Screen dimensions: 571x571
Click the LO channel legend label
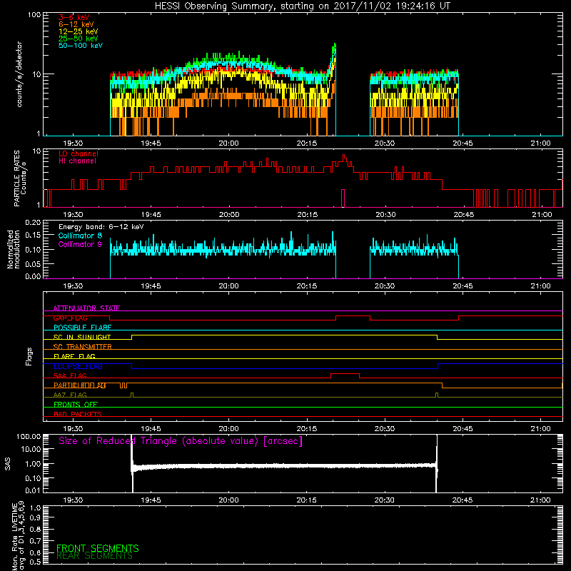point(79,153)
